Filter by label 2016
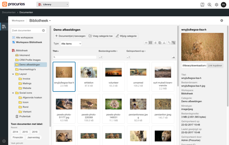Viewport: 229px width, 145px height. [x=35, y=132]
